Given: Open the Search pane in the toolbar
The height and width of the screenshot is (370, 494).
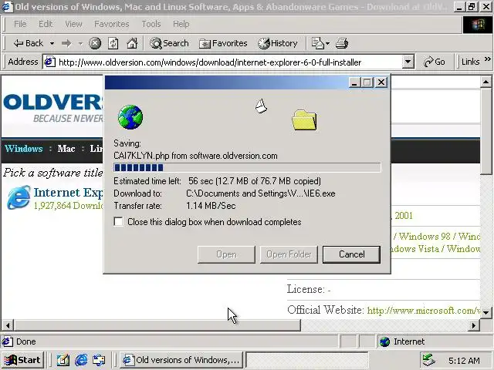Looking at the screenshot, I should click(169, 43).
